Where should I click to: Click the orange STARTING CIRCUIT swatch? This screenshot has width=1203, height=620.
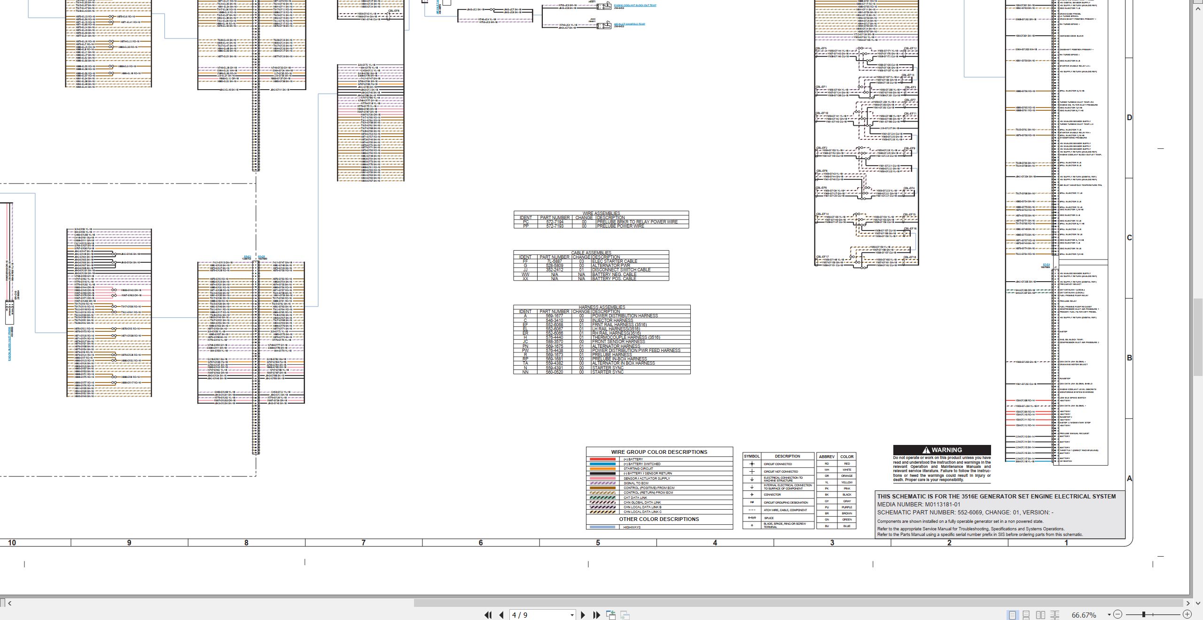point(602,468)
